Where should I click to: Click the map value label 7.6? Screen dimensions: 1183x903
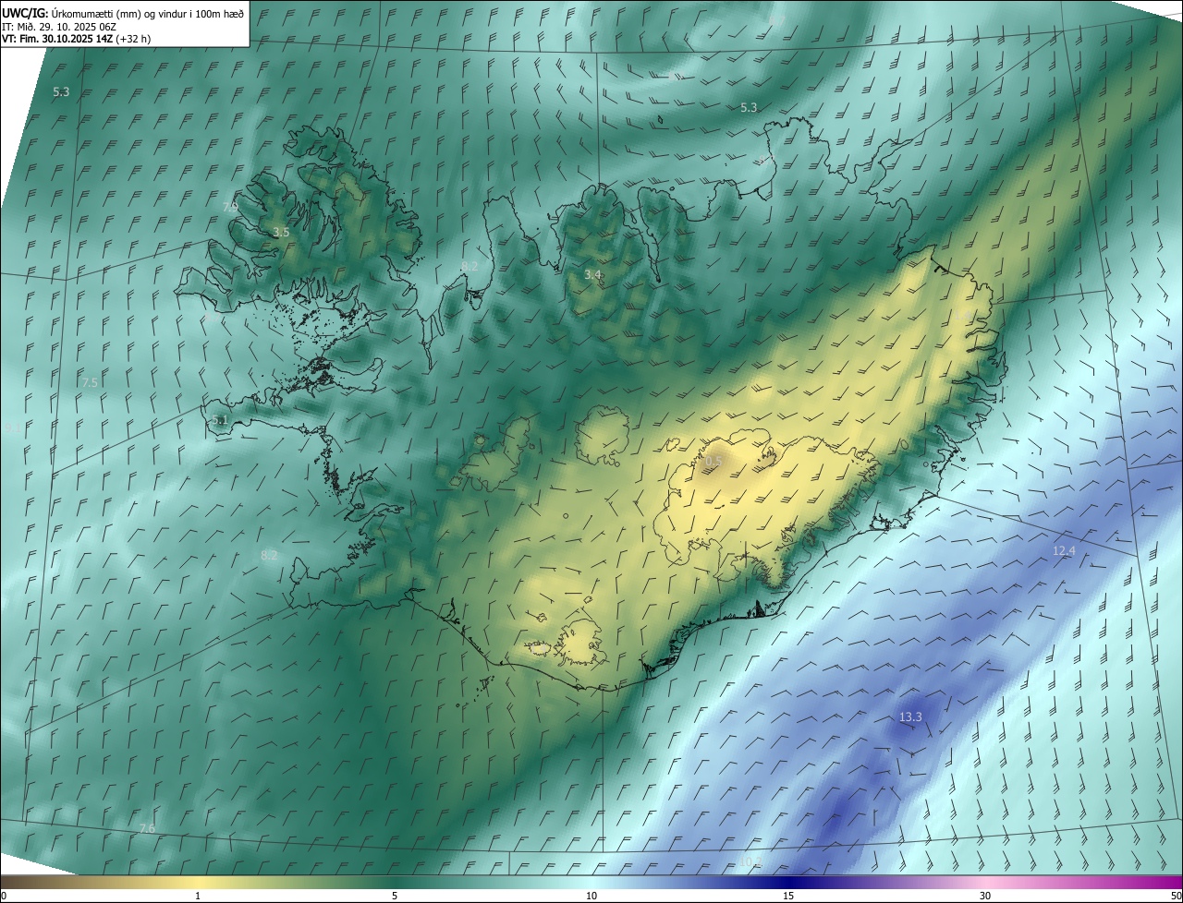[147, 827]
